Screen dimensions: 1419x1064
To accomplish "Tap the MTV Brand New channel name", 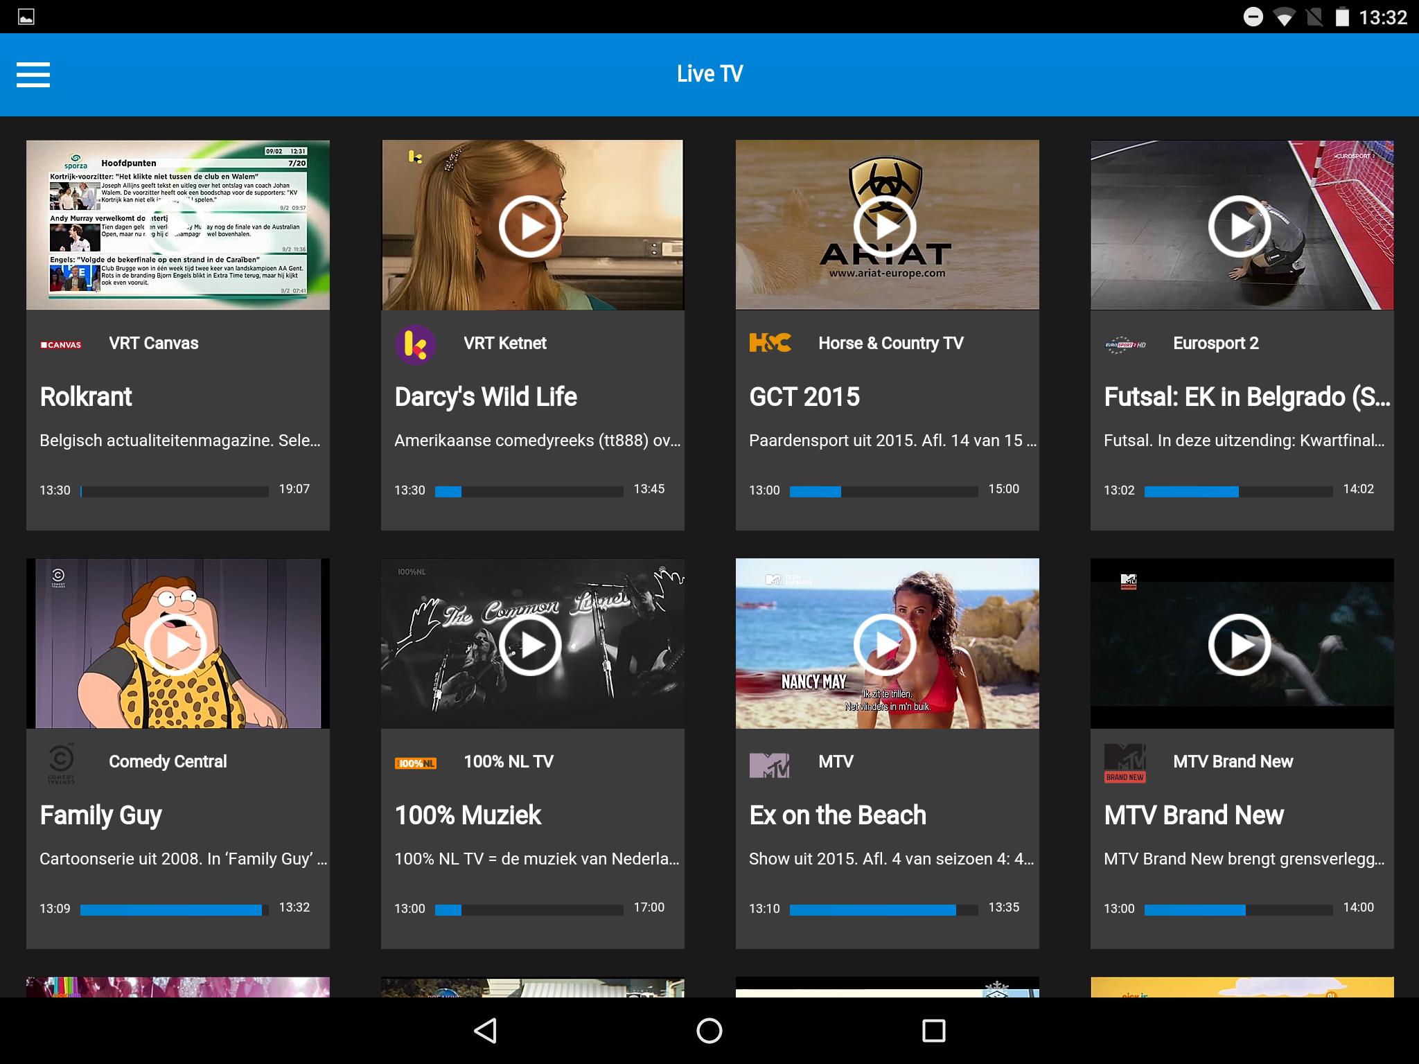I will click(1233, 762).
